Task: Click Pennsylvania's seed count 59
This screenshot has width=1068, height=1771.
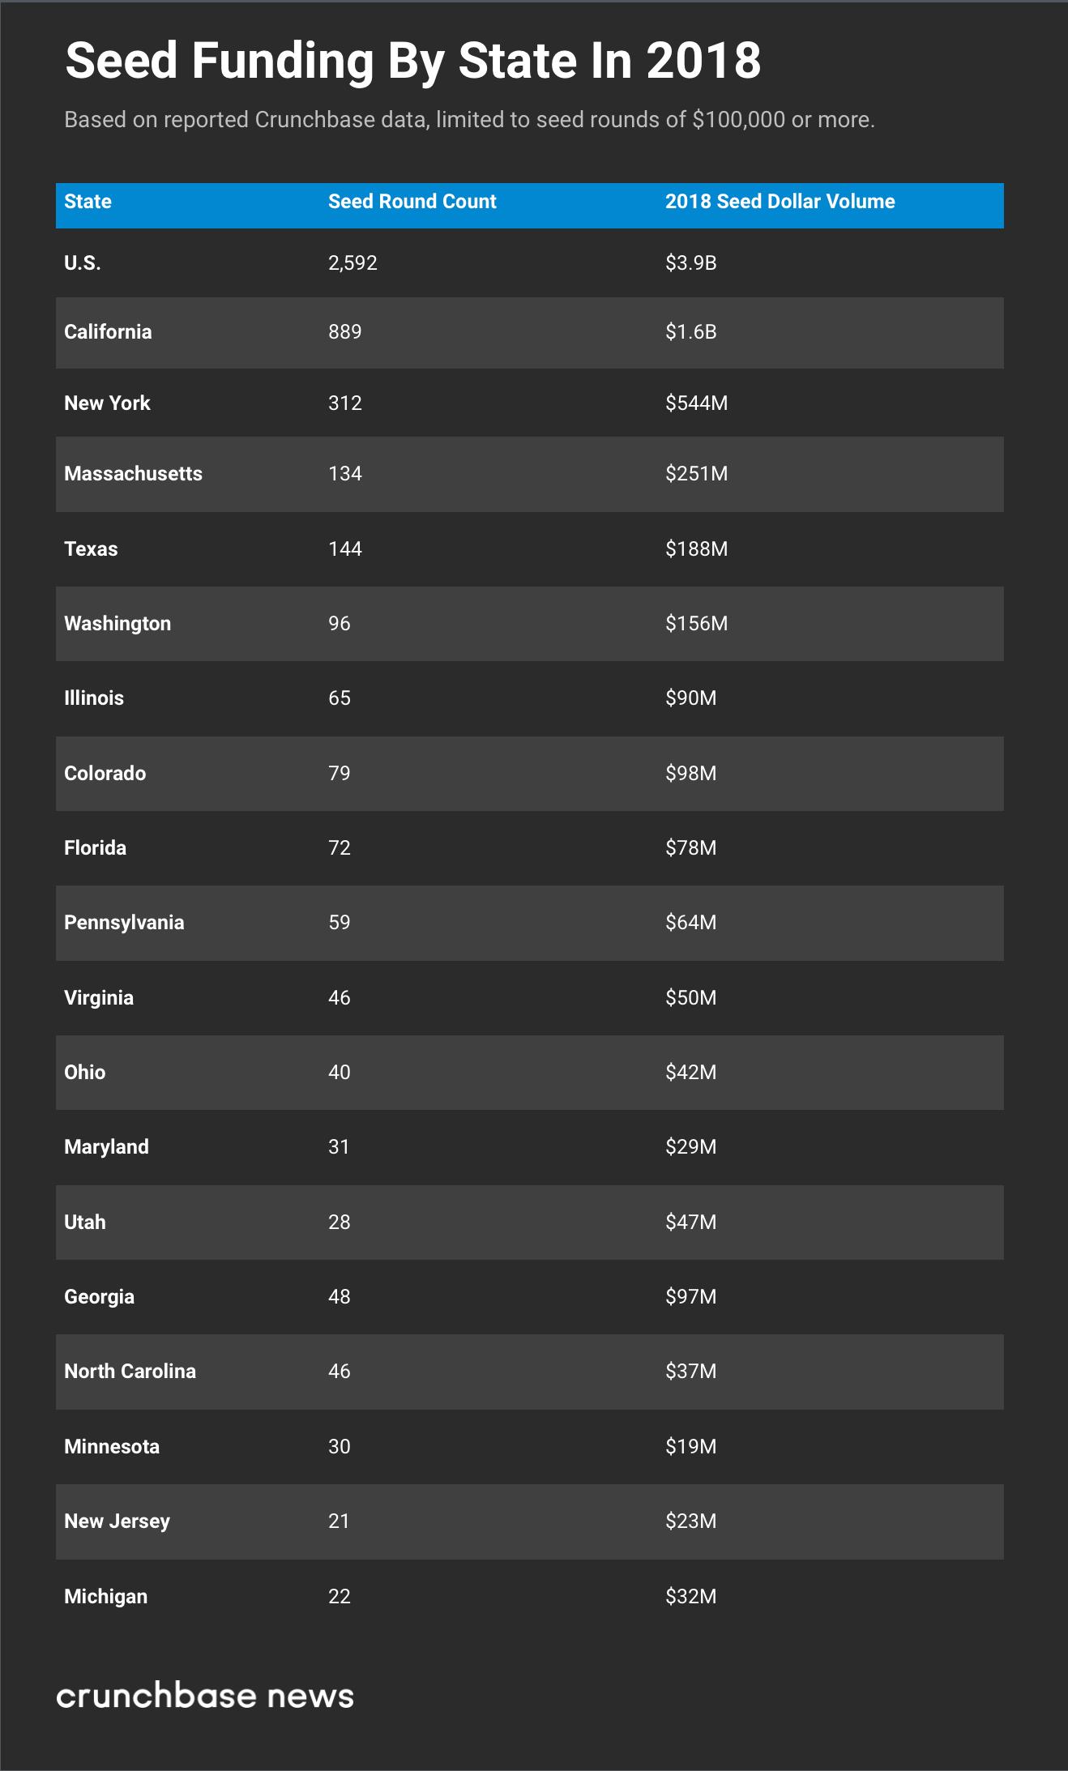Action: pos(340,923)
